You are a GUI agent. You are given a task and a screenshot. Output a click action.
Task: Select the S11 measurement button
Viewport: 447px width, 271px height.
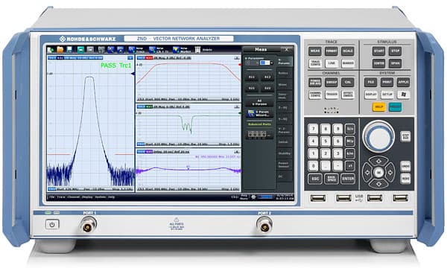point(252,77)
